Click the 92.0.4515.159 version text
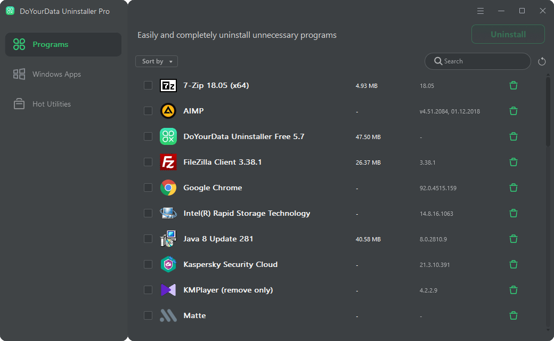Screen dimensions: 554x341 tap(438, 188)
